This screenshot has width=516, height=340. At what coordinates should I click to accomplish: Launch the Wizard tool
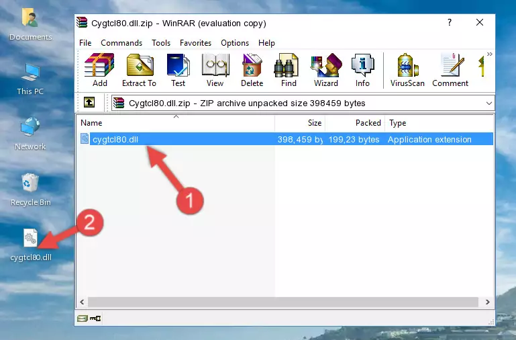[x=326, y=70]
